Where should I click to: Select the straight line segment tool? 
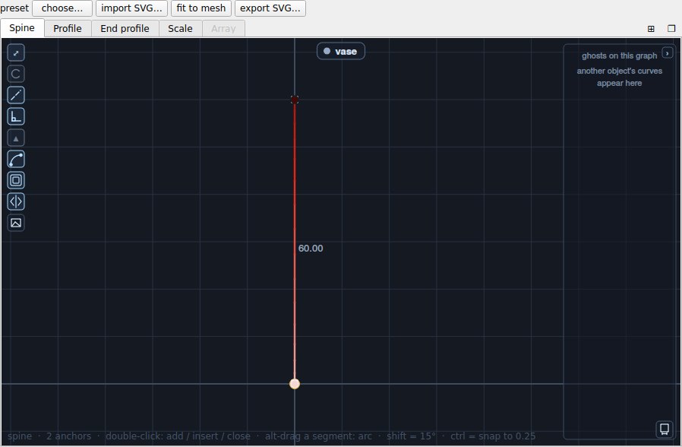pos(16,95)
